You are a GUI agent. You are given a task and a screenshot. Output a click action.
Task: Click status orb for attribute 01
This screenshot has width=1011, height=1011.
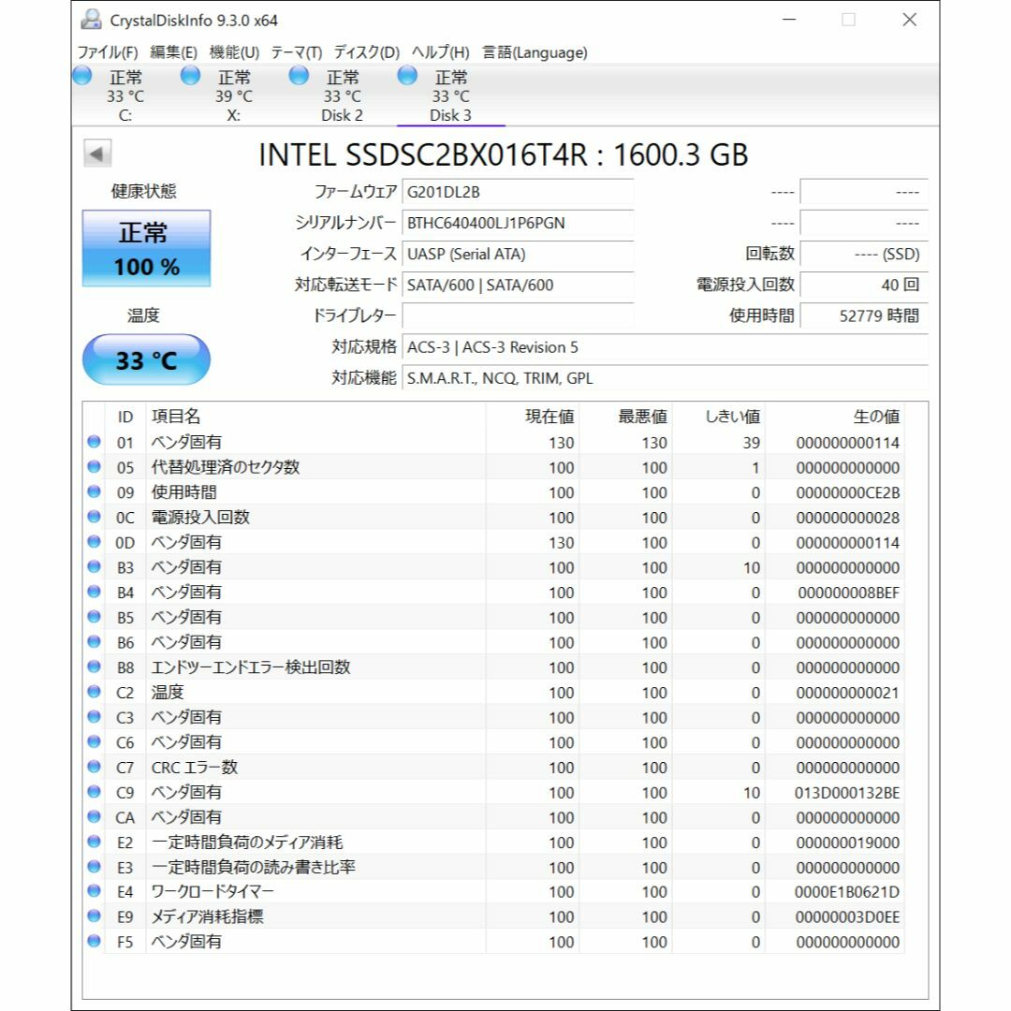tap(95, 442)
